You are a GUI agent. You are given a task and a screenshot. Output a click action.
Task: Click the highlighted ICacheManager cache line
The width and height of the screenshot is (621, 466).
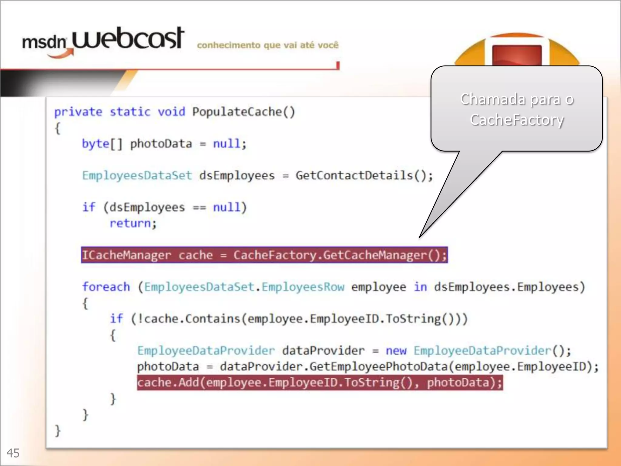264,255
